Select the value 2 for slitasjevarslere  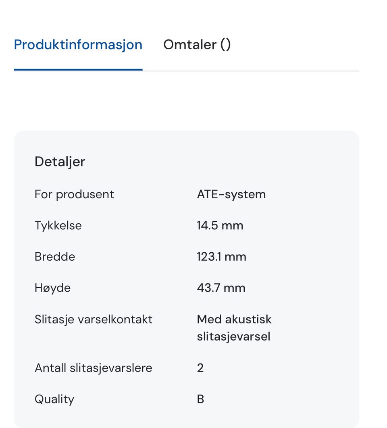pyautogui.click(x=200, y=368)
